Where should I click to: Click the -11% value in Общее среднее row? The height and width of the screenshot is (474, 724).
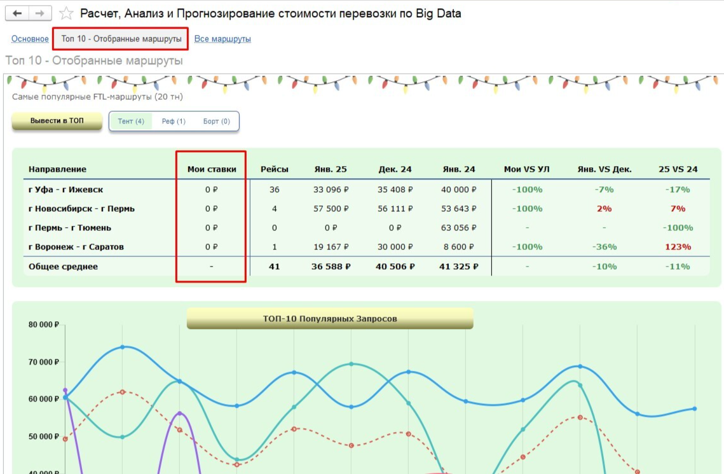[x=678, y=267]
